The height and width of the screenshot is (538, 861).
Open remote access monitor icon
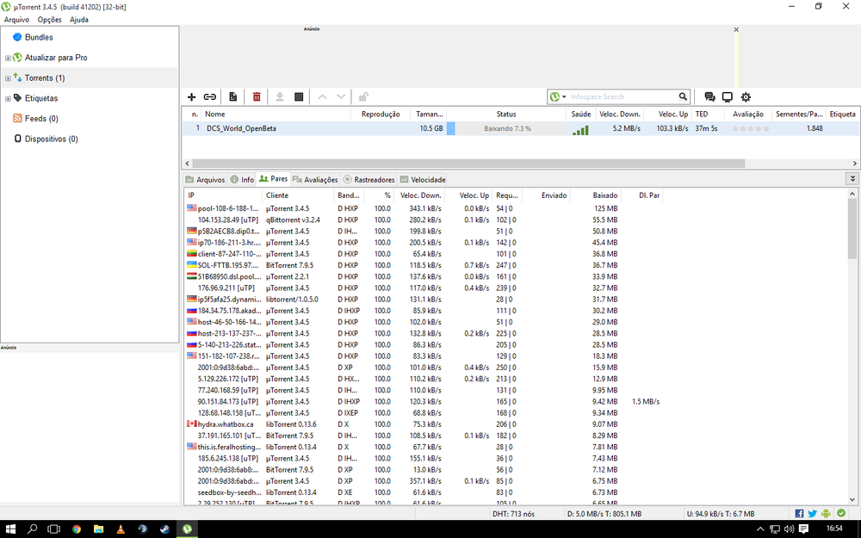click(x=728, y=96)
